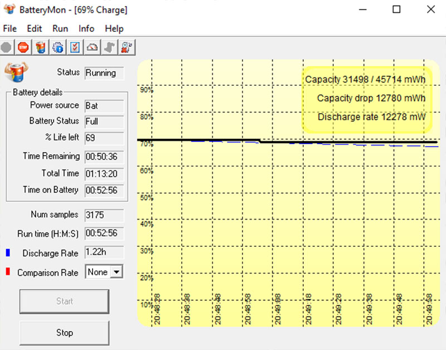
Task: Click the BatteryMon icon in the title bar
Action: pos(9,9)
